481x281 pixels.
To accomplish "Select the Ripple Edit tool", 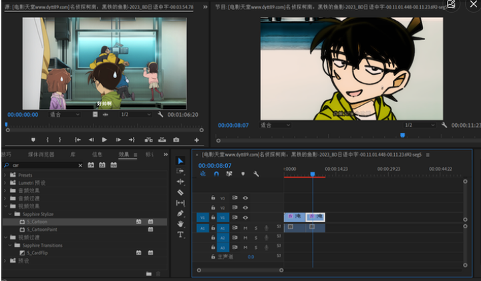I will click(x=180, y=182).
